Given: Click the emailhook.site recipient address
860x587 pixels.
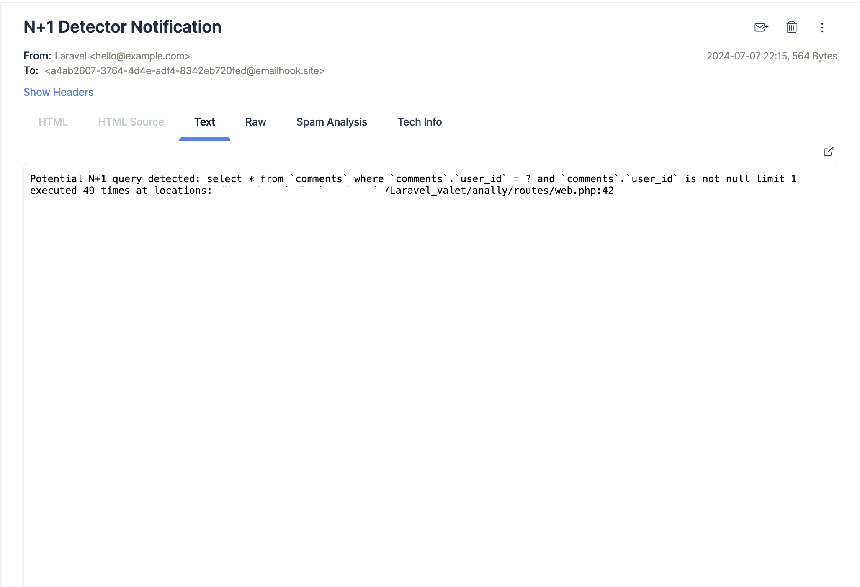Looking at the screenshot, I should pos(185,71).
